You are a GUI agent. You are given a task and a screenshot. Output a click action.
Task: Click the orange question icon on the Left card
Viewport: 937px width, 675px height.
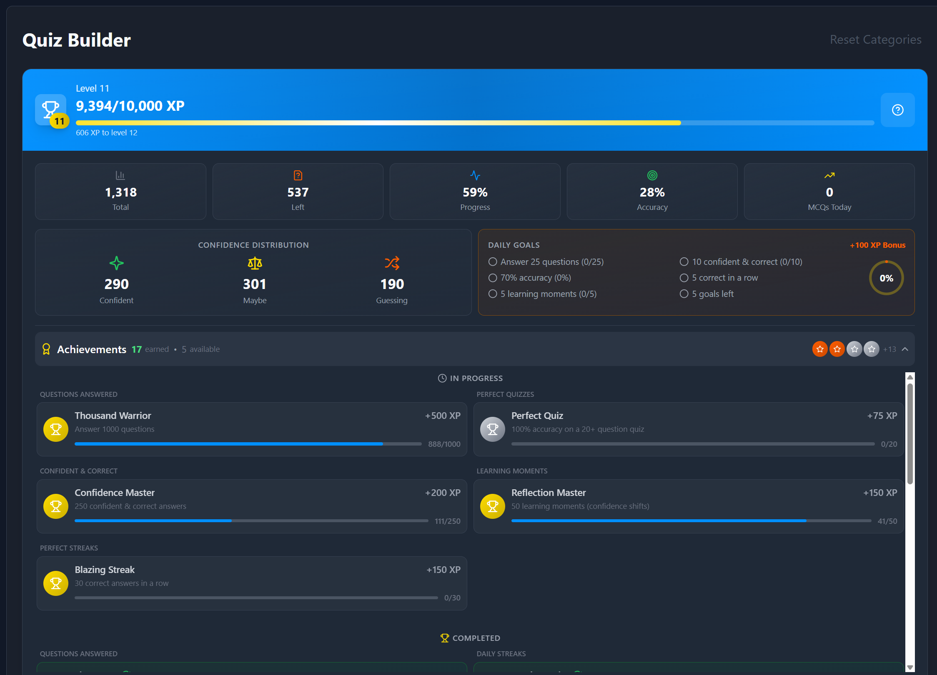(x=297, y=175)
